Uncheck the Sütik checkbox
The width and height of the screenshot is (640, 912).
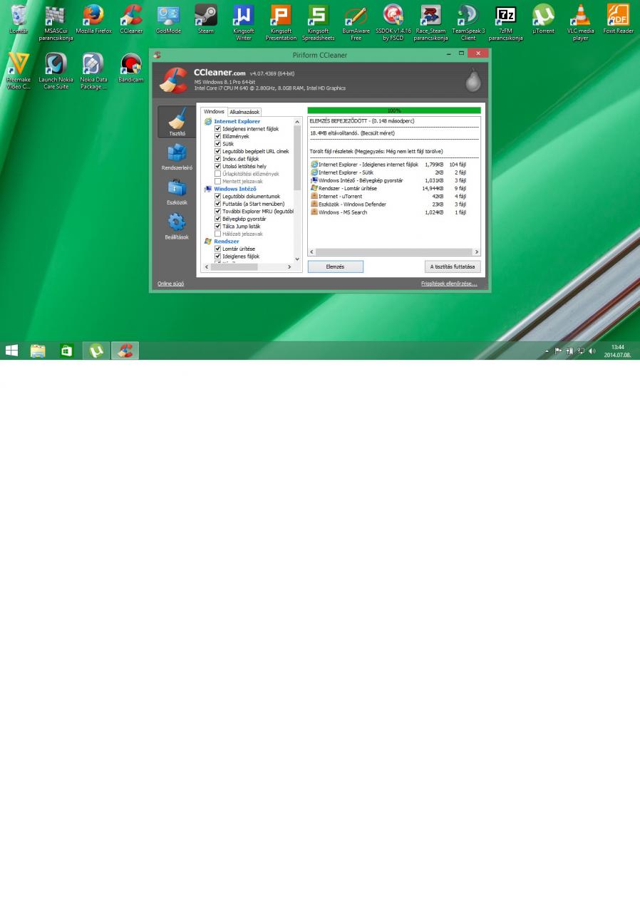pos(218,144)
